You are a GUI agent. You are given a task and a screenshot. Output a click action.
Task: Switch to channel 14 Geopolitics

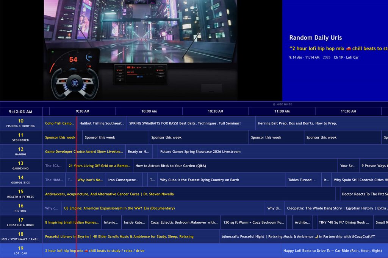click(x=21, y=180)
